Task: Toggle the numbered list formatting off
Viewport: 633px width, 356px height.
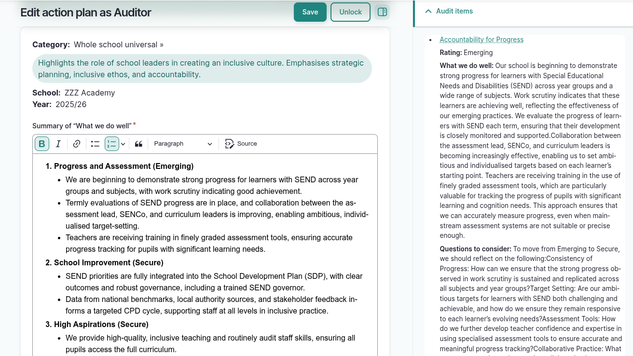Action: pos(112,143)
